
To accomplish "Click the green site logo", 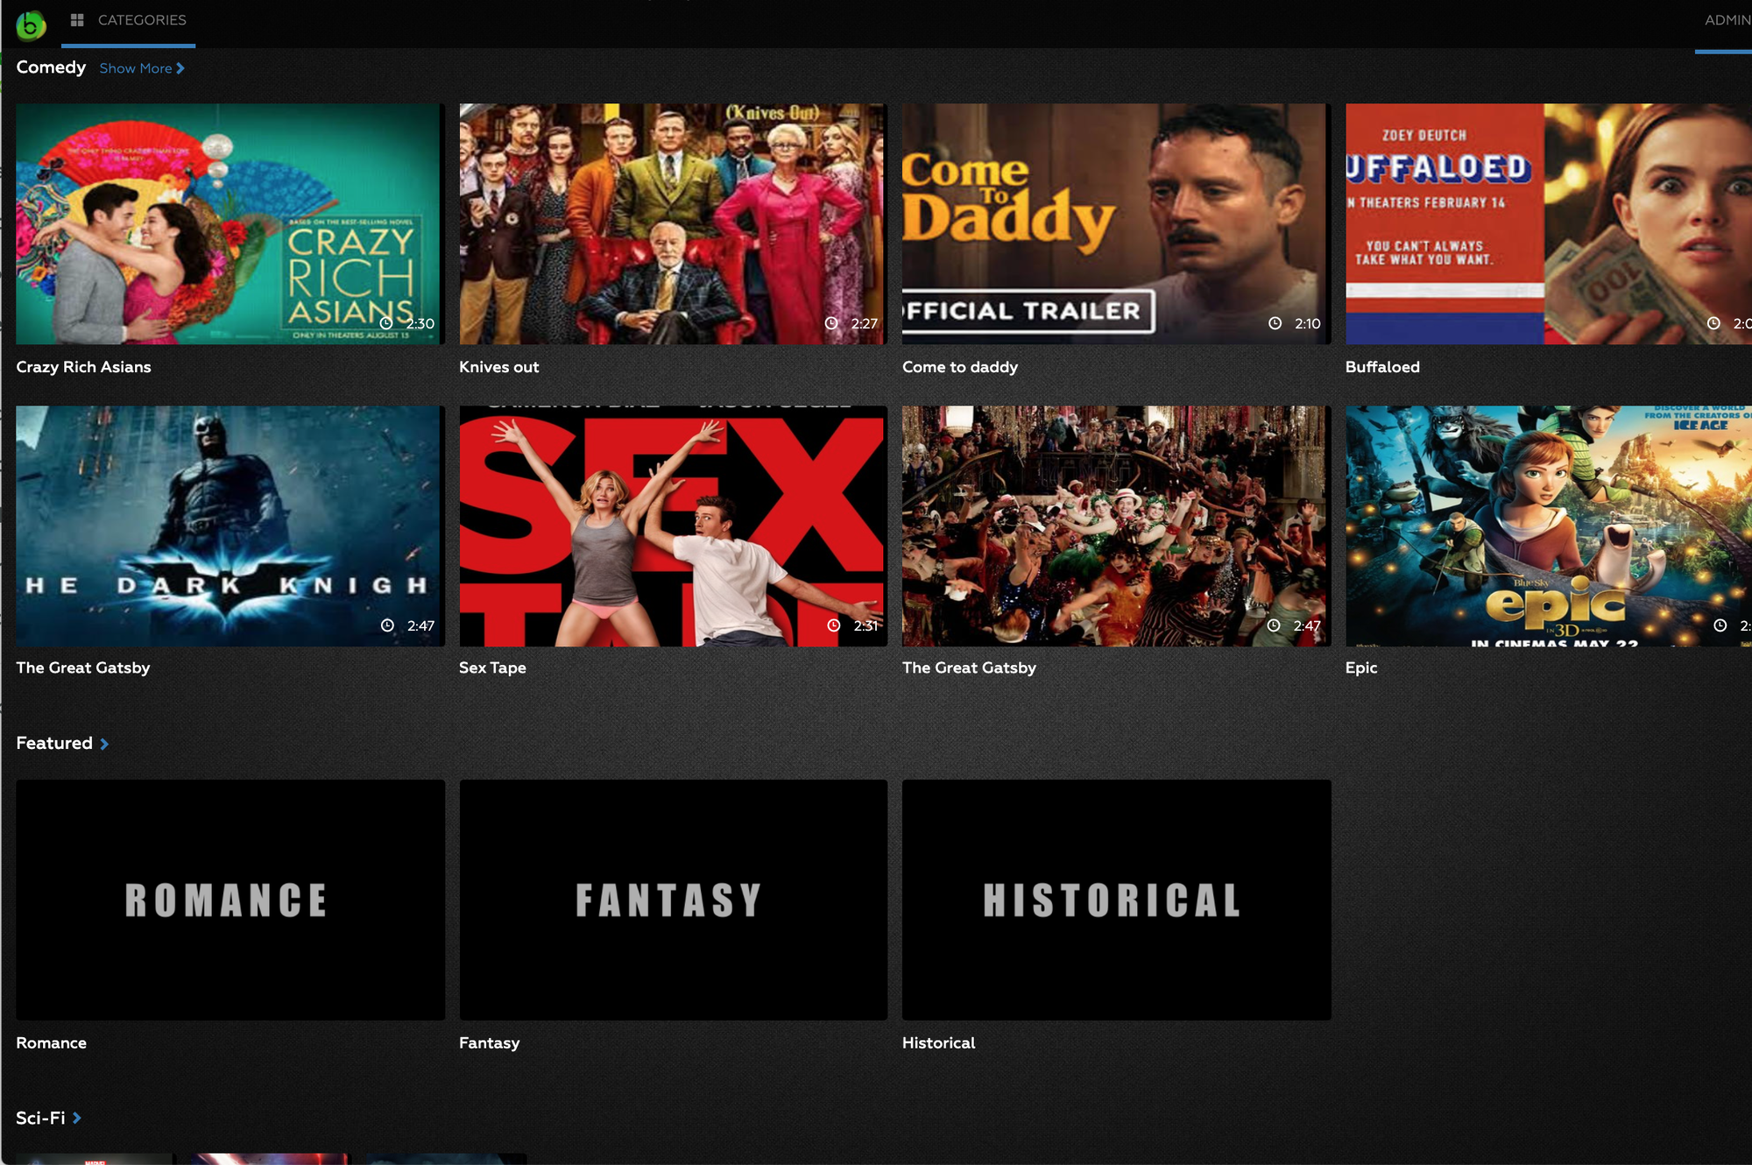I will tap(31, 25).
